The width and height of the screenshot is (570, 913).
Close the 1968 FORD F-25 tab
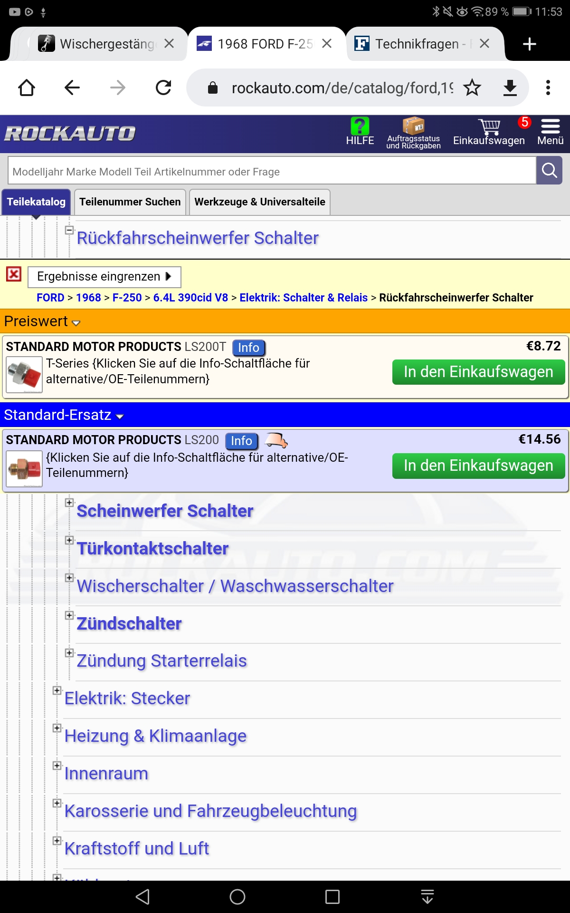point(327,44)
